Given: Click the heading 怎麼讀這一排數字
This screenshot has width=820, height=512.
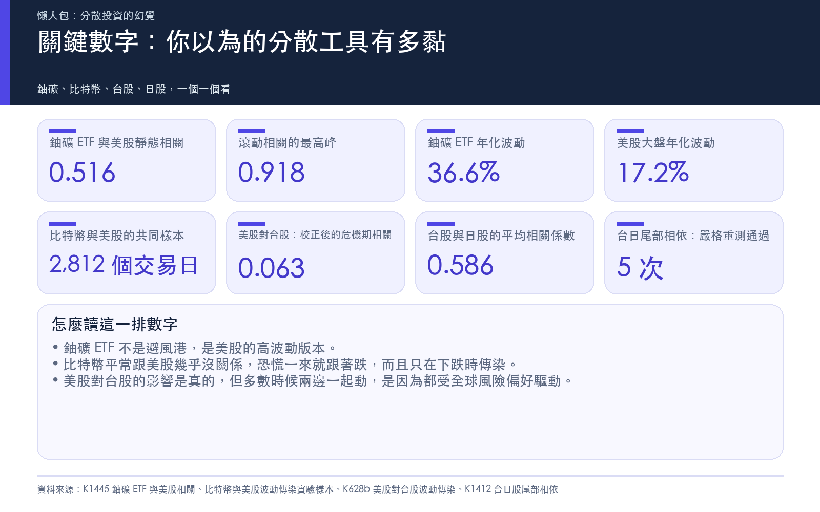Looking at the screenshot, I should click(x=115, y=324).
